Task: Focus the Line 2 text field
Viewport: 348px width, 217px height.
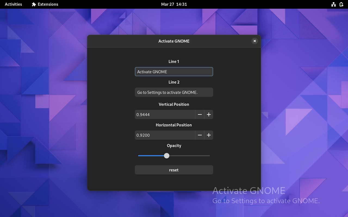Action: coord(174,92)
